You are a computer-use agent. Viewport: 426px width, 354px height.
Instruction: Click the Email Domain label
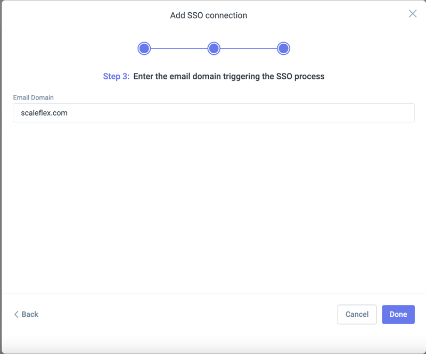pos(34,97)
